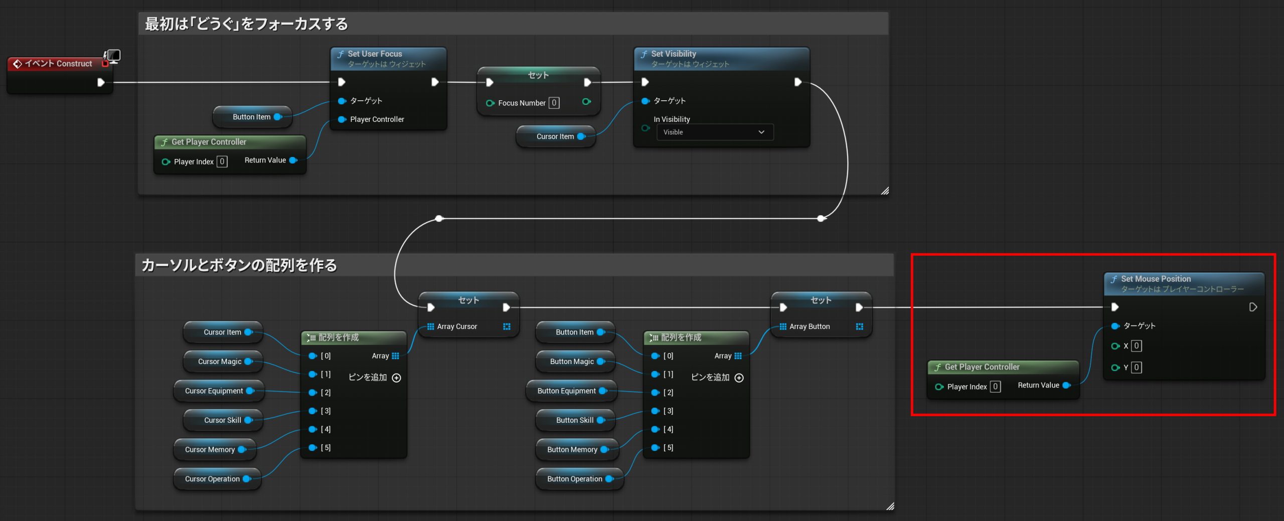Click resize handle of the カーソルとボタン comment box
The height and width of the screenshot is (521, 1284).
click(x=890, y=506)
